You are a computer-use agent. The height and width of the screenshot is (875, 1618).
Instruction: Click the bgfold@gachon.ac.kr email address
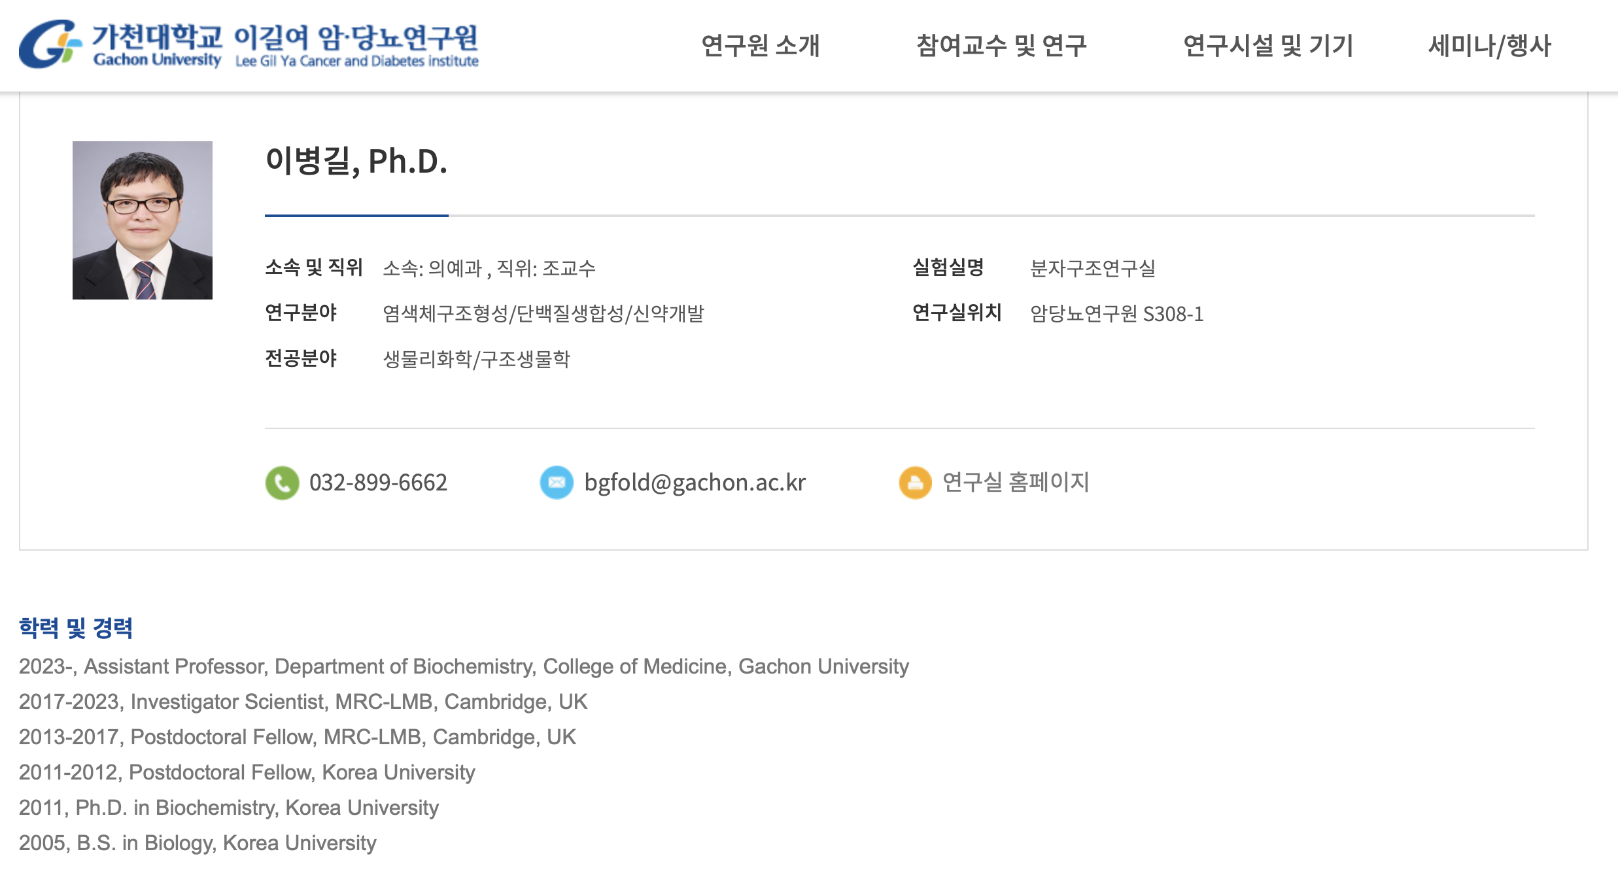695,483
